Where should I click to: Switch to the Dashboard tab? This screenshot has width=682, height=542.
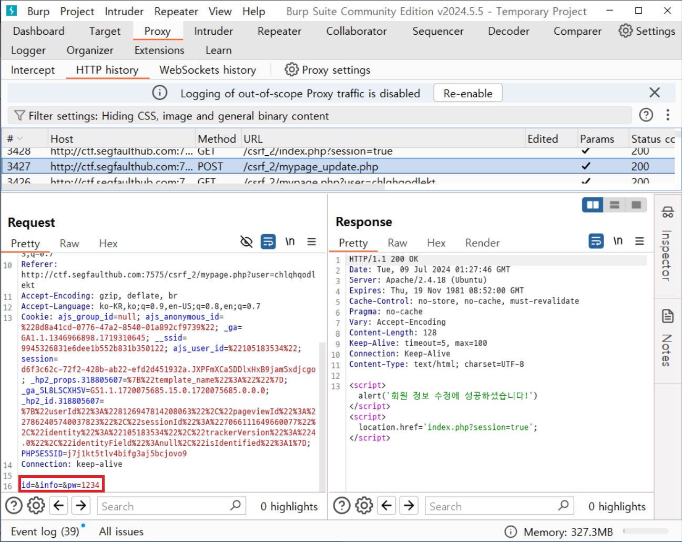click(x=39, y=31)
